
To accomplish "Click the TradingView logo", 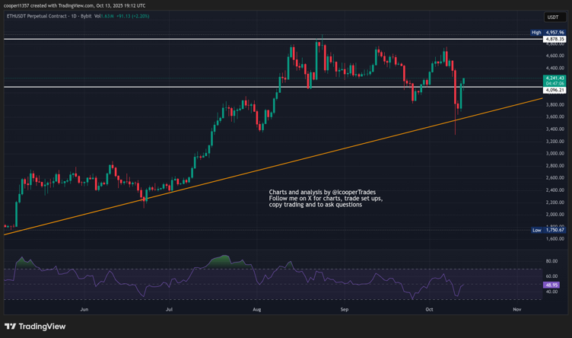I will (35, 327).
